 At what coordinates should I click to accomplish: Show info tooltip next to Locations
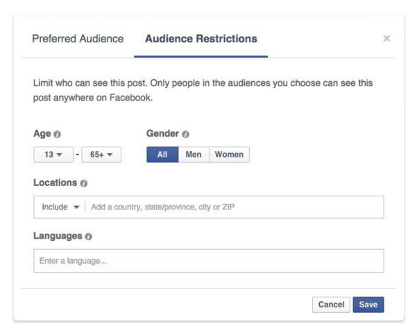[x=84, y=183]
